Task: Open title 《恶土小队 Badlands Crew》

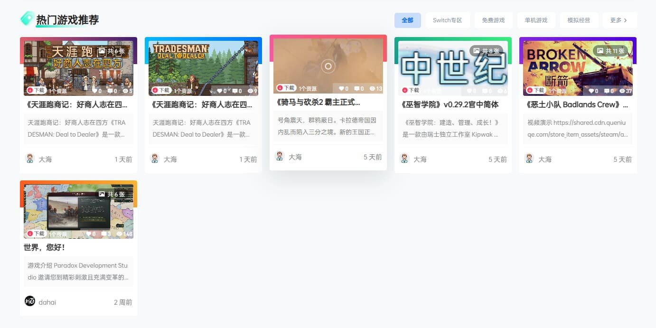Action: click(577, 104)
